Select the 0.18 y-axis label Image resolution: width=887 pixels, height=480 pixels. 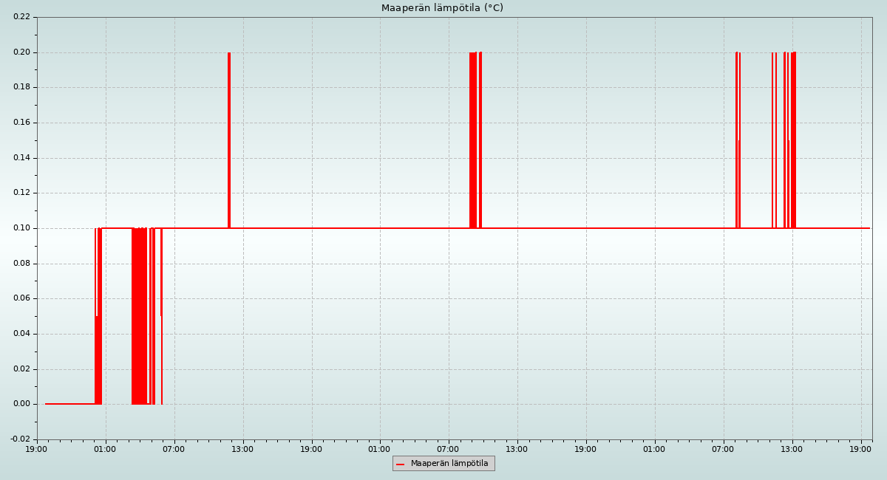21,87
